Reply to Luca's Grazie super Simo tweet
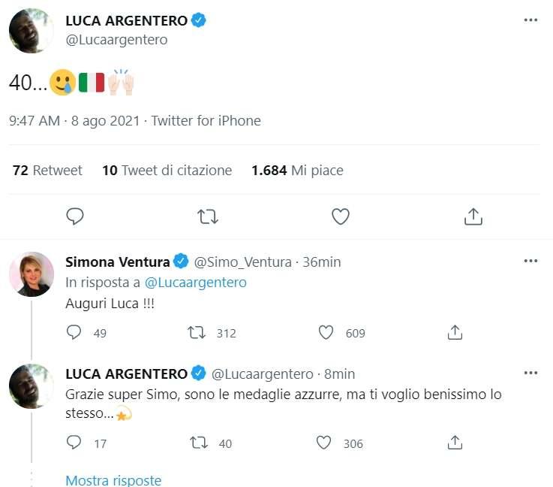The image size is (553, 487). point(74,443)
